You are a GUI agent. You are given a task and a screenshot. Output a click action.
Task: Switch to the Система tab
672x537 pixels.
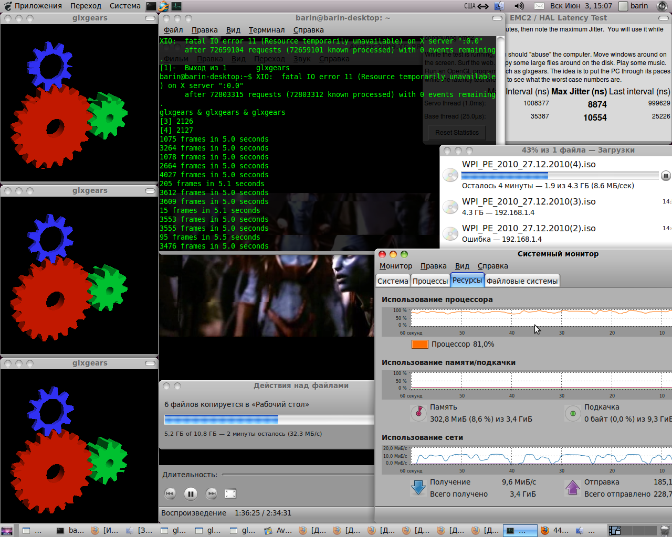393,281
